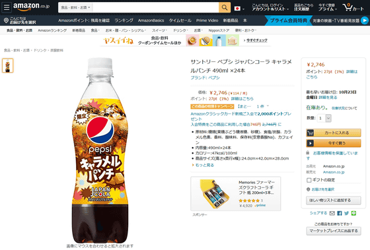Open Amazonランキング in sub navigation
The height and width of the screenshot is (250, 370).
coord(52,30)
